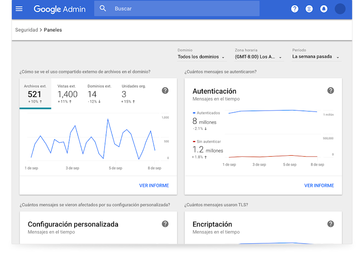This screenshot has width=361, height=255.
Task: Expand the Dominio dropdown
Action: coord(201,57)
